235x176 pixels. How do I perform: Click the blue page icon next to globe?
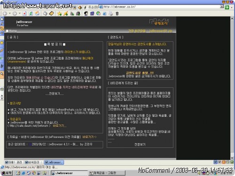(x=105, y=14)
